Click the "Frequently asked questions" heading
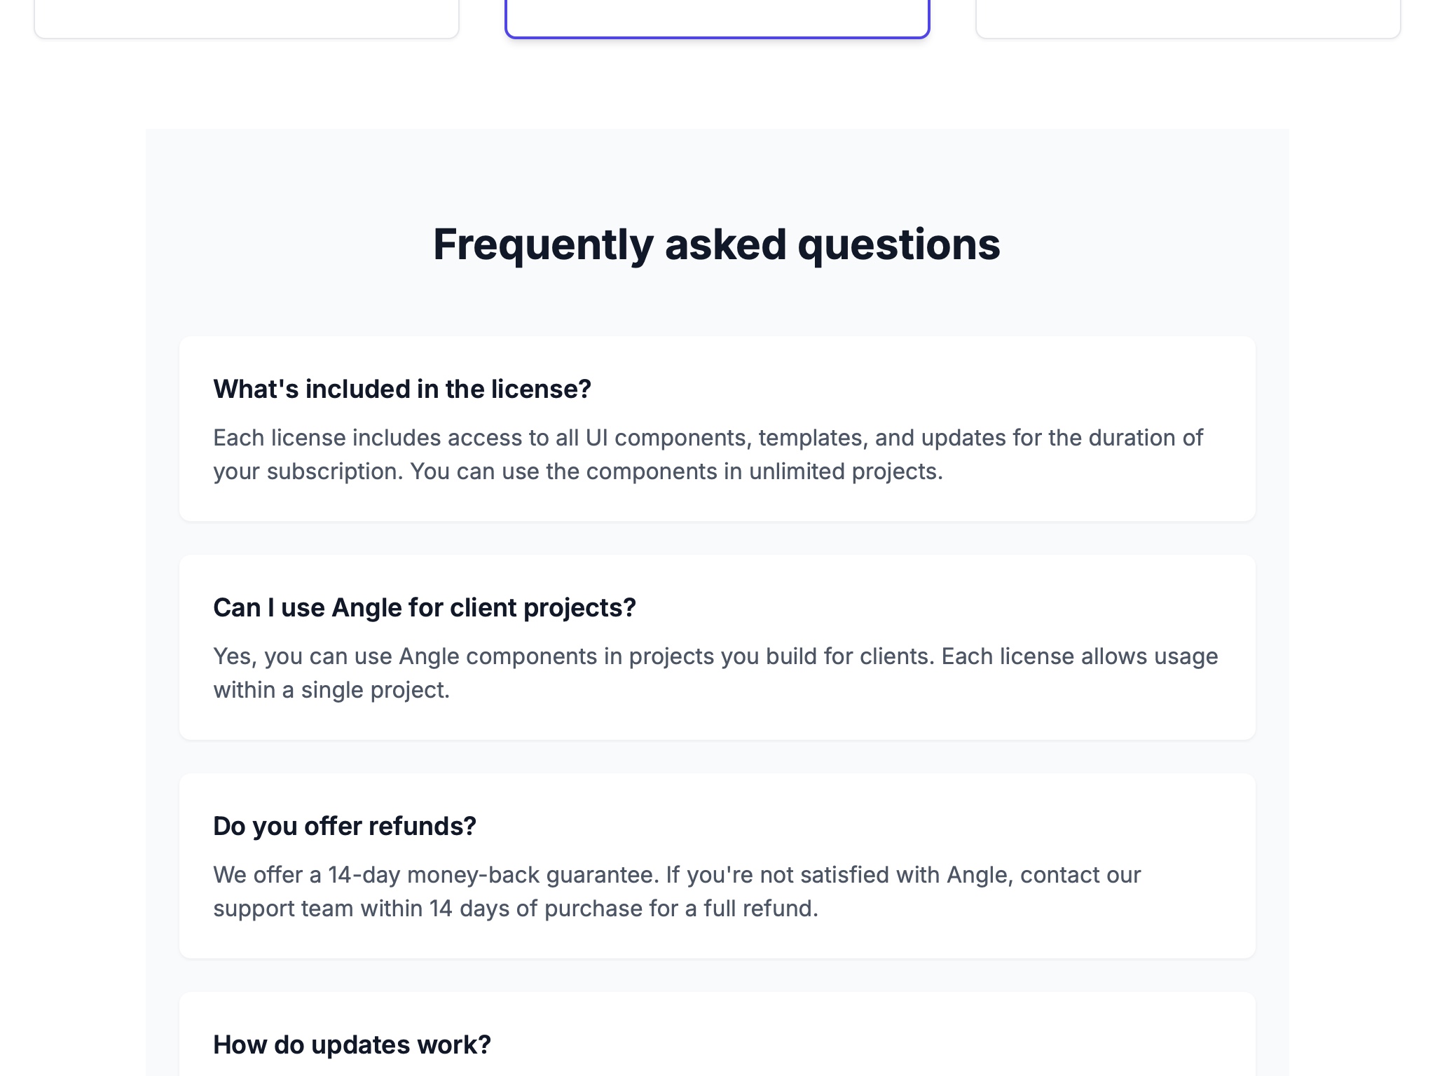The width and height of the screenshot is (1435, 1076). coord(717,244)
